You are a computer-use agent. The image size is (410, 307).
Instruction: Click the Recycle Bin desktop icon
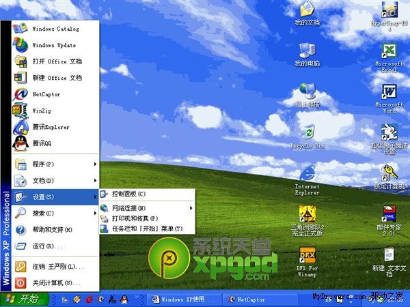307,133
